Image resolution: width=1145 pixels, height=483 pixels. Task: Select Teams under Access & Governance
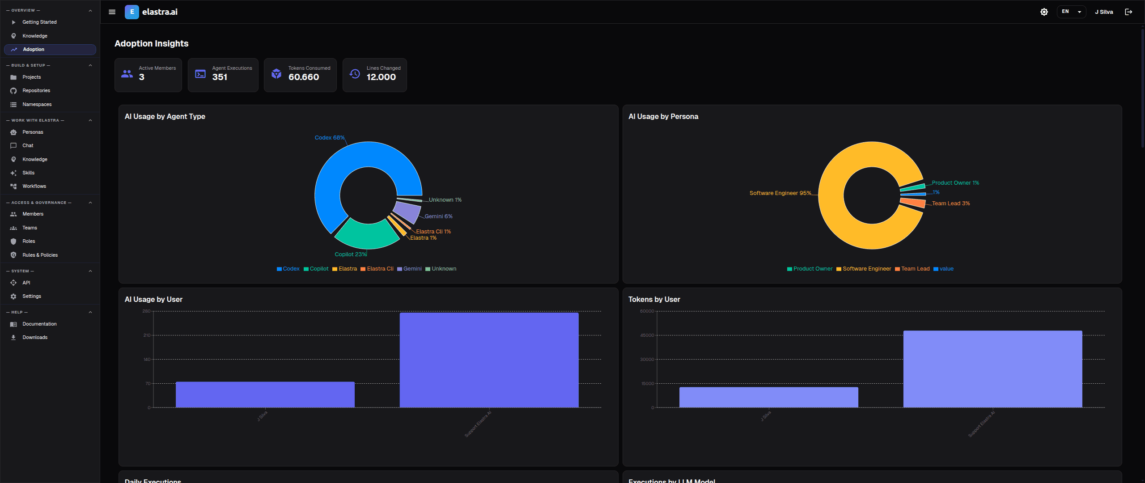29,228
